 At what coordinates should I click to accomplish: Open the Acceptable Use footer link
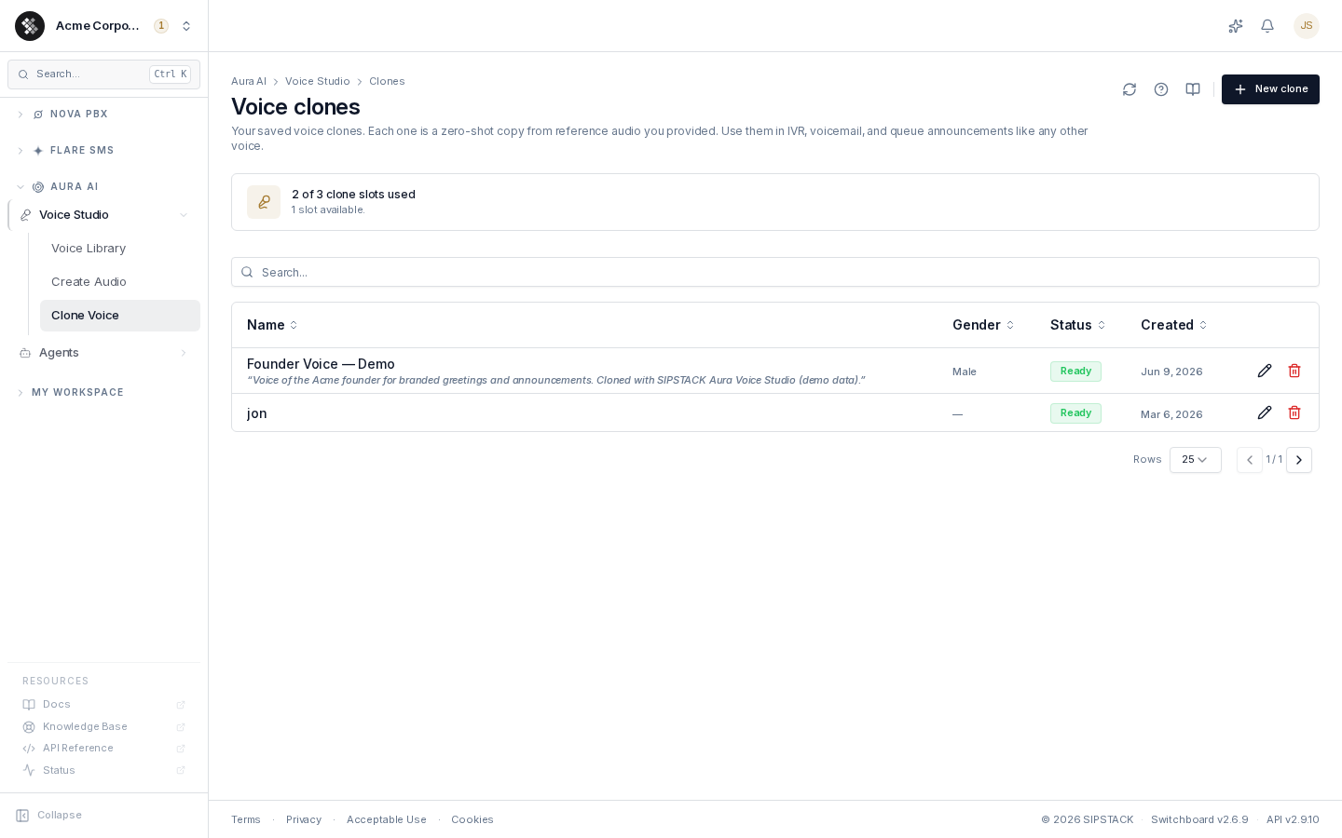coord(386,820)
